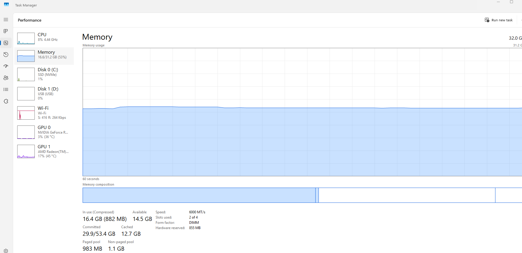
Task: Click the Memory mini graph thumbnail
Action: (x=26, y=56)
